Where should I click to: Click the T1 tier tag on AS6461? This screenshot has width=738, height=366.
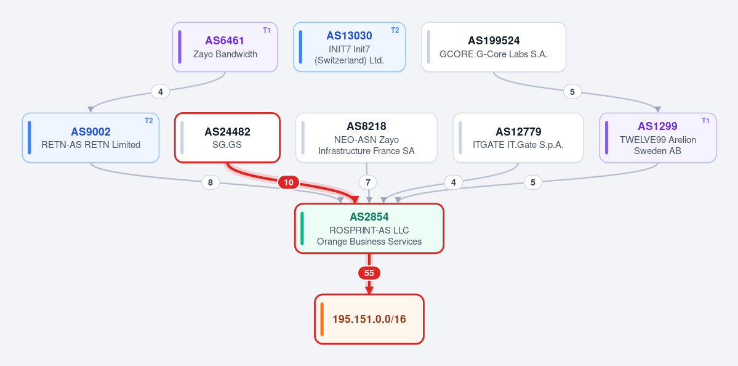(x=267, y=30)
